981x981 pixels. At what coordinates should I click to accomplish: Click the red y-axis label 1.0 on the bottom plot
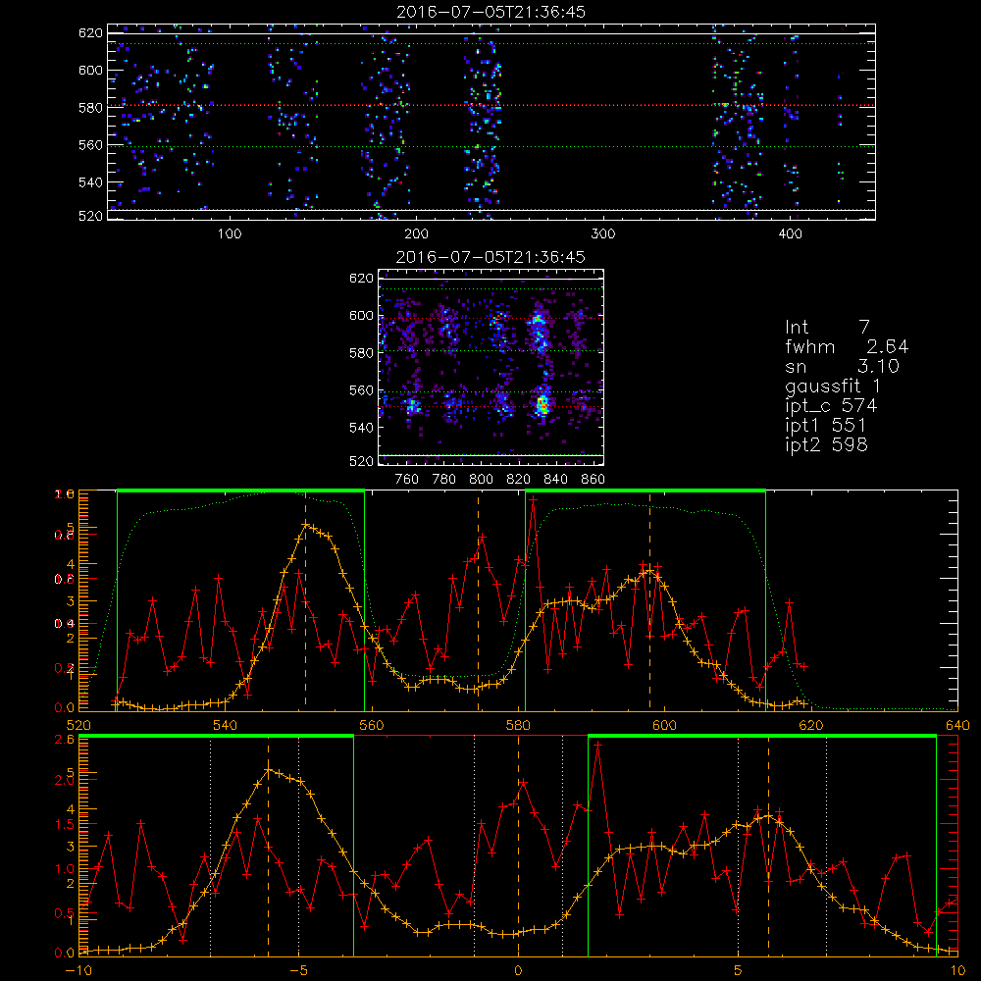(65, 868)
